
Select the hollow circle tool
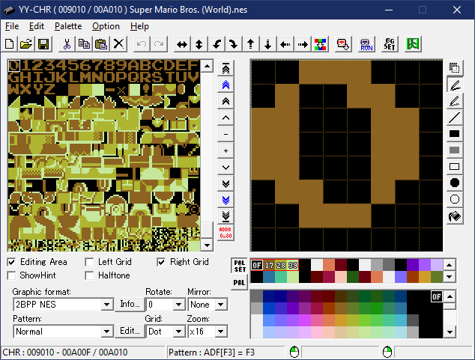tap(455, 199)
